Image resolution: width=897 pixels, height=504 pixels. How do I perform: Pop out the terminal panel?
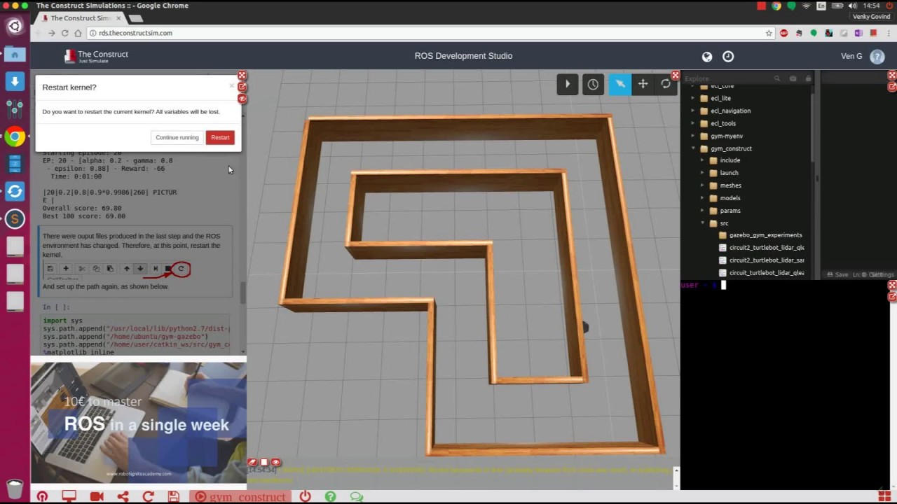[x=892, y=297]
